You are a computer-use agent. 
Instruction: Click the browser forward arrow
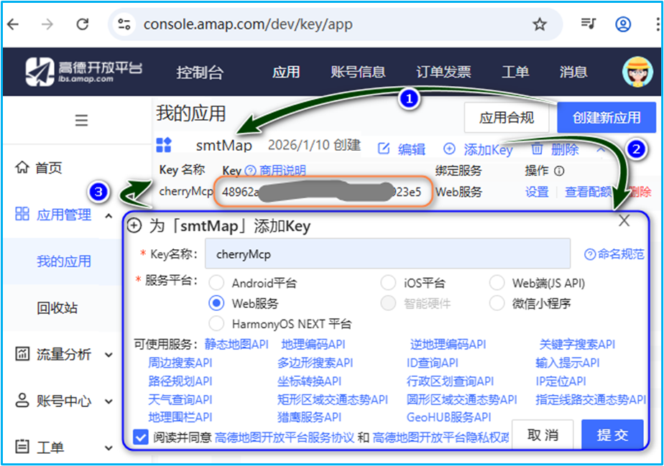click(47, 24)
